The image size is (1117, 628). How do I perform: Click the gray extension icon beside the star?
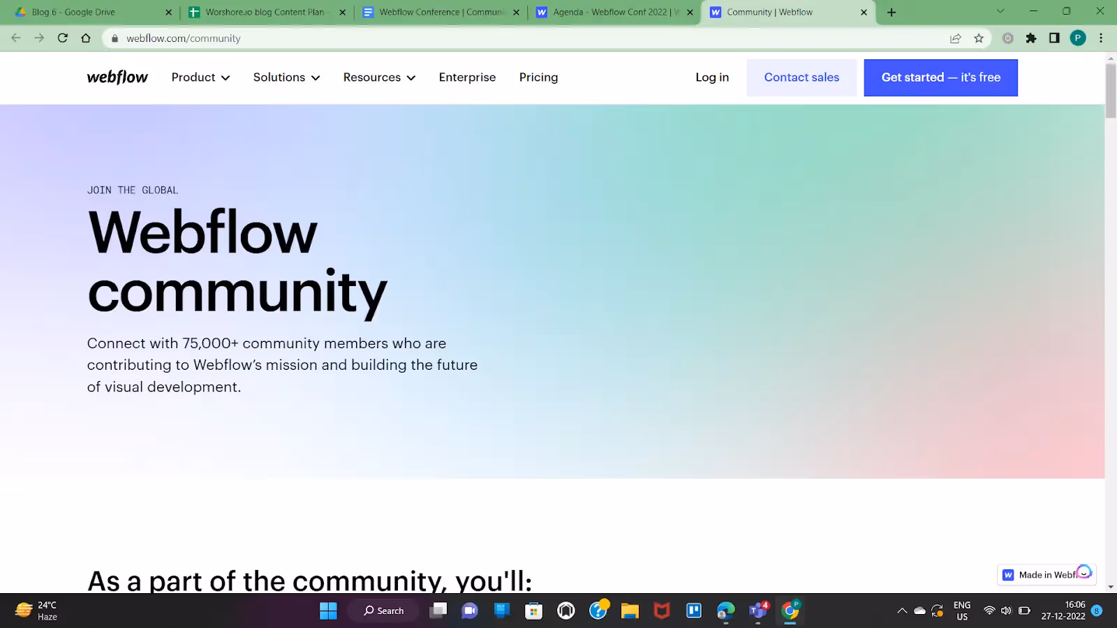click(1007, 38)
